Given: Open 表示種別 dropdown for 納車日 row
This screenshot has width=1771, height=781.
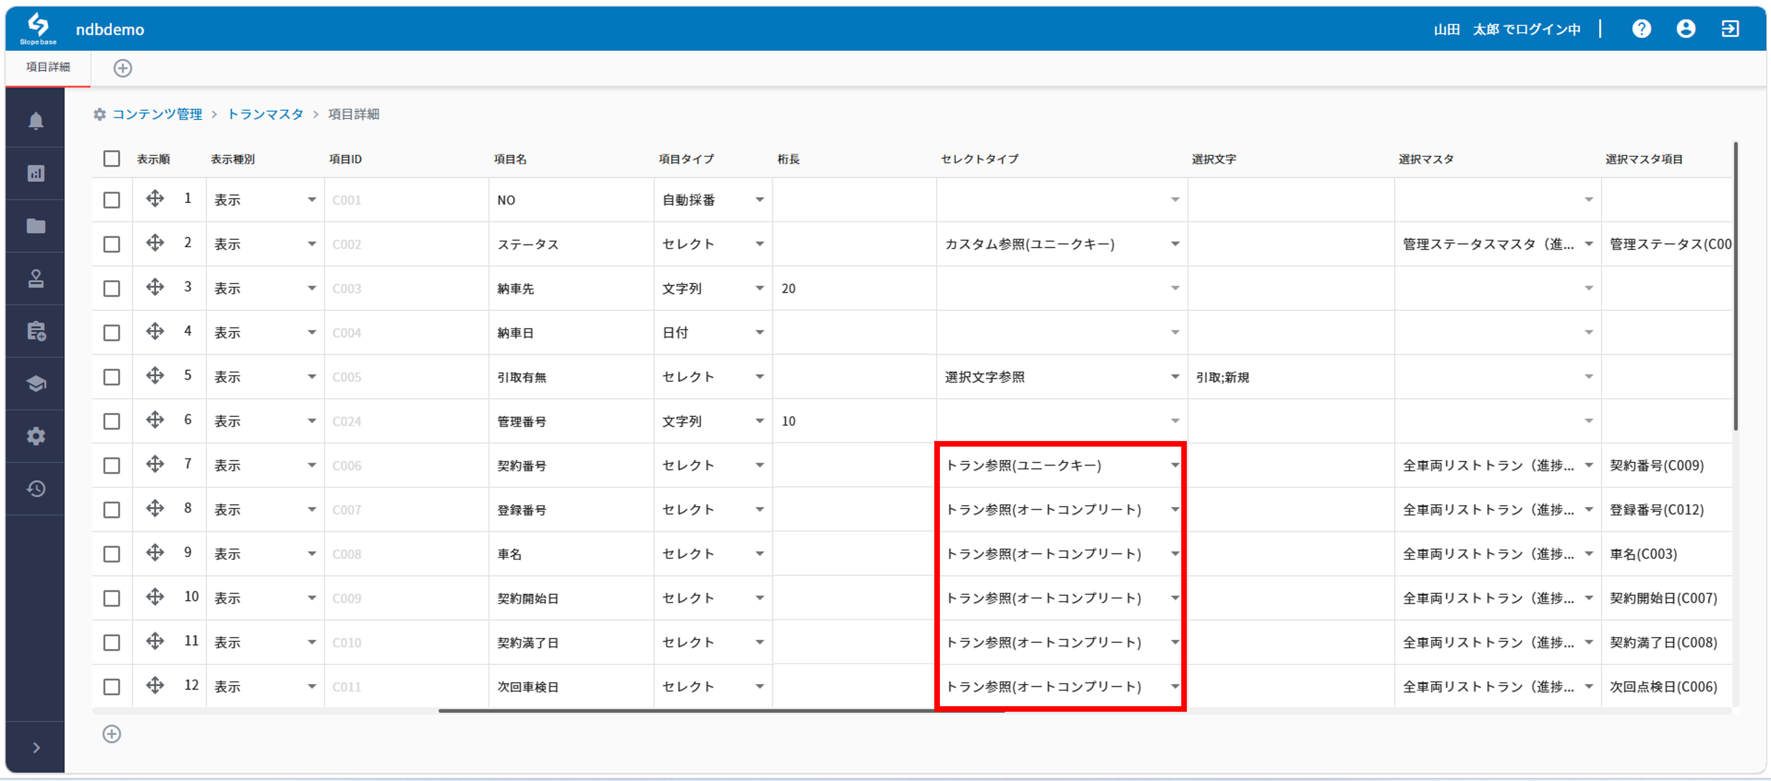Looking at the screenshot, I should [x=265, y=332].
